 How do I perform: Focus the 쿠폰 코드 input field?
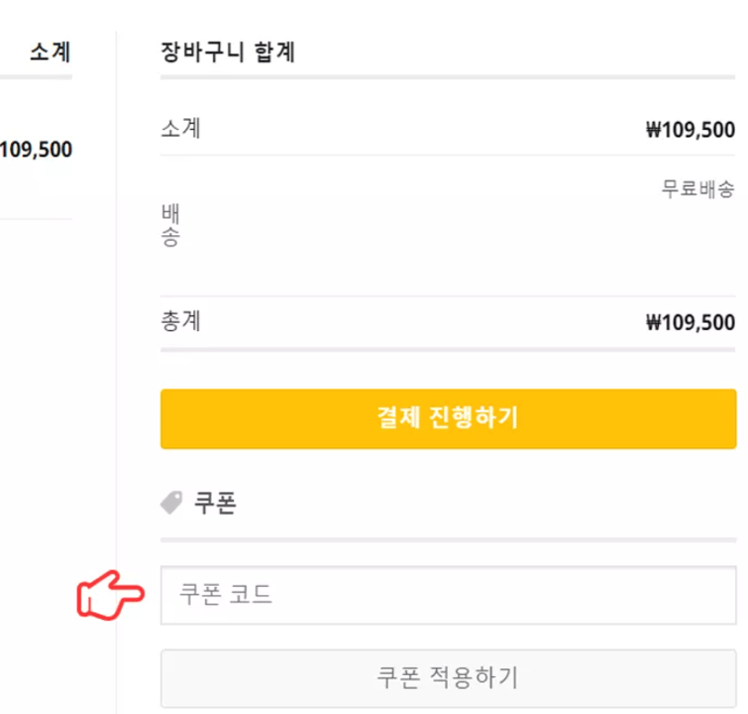pos(448,595)
